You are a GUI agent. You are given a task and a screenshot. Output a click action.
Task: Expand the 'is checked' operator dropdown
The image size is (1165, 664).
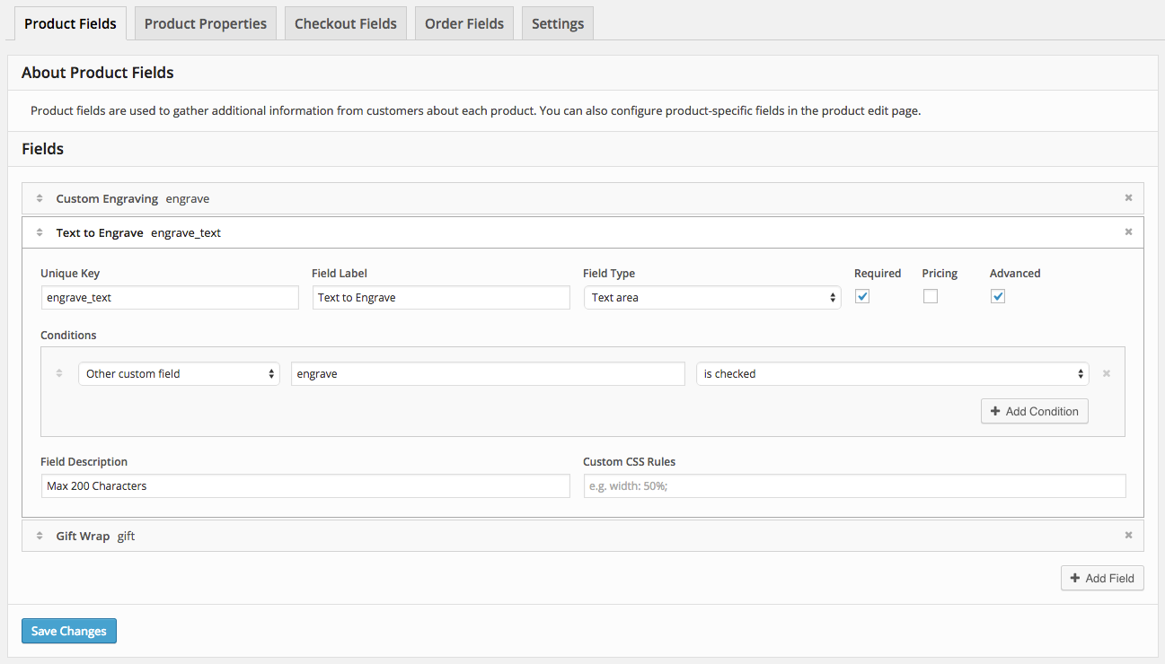pos(892,374)
